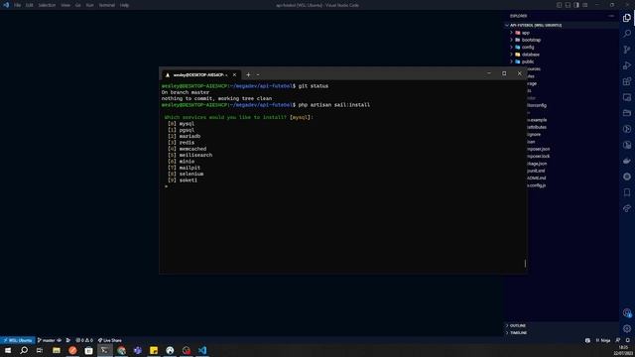Open File Explorer from taskbar
Viewport: 635px width, 357px height.
coord(57,350)
